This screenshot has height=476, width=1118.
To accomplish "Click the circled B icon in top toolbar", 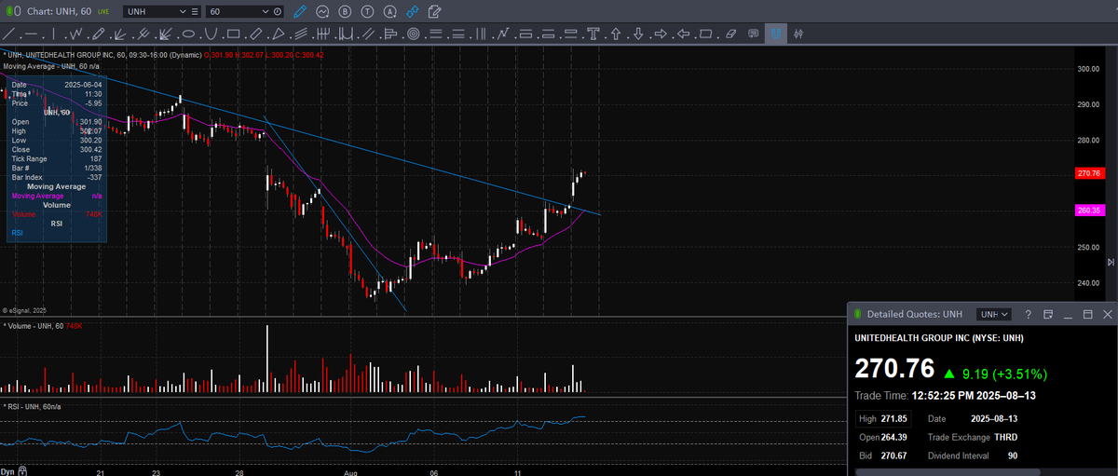I will click(x=345, y=11).
